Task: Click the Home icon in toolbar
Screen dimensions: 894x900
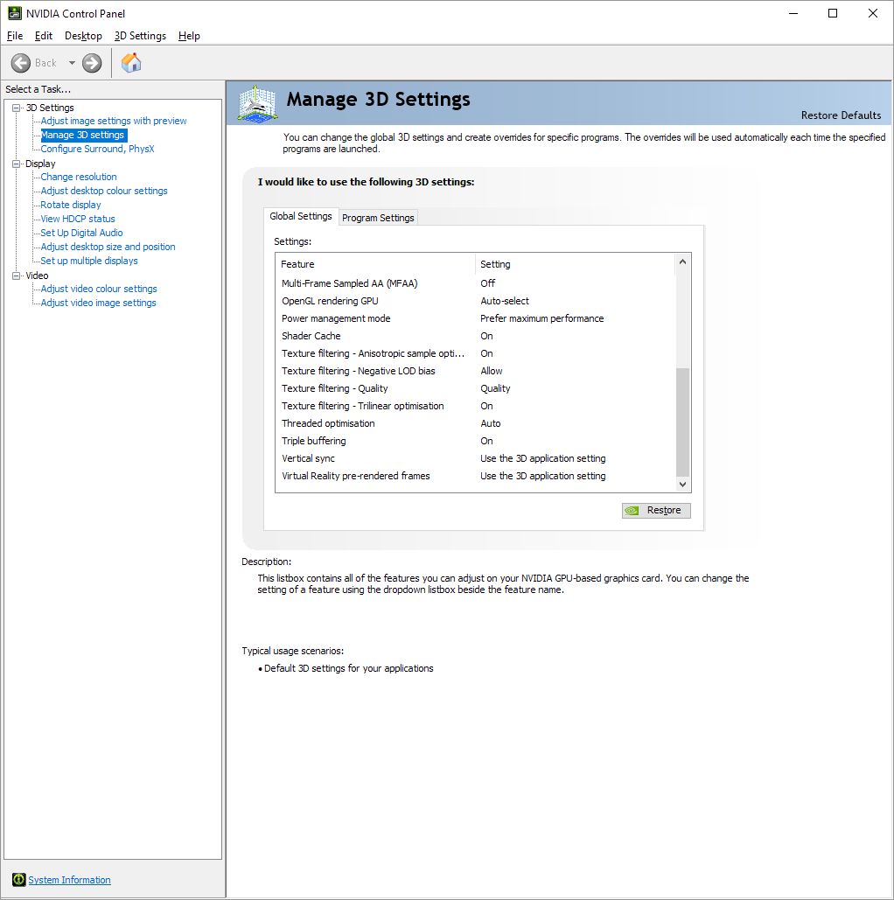Action: click(131, 63)
